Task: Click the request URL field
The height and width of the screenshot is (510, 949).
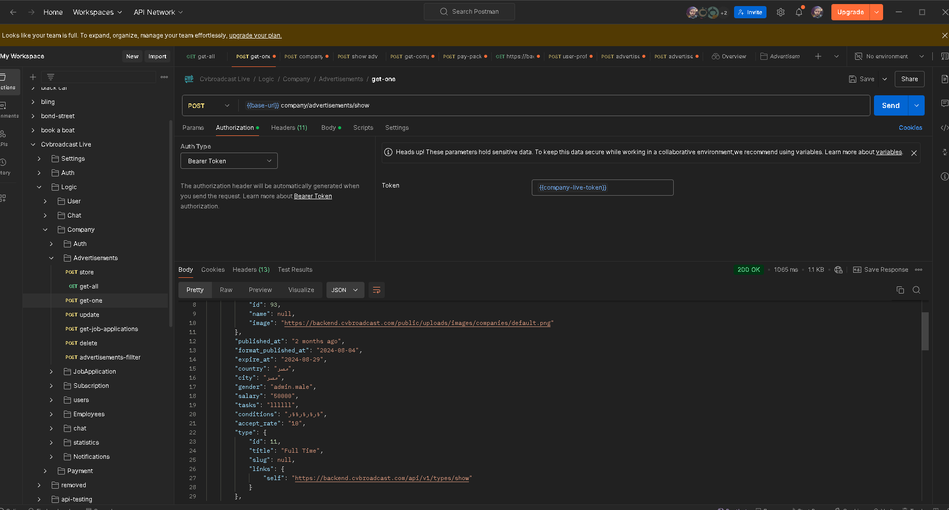Action: 555,105
